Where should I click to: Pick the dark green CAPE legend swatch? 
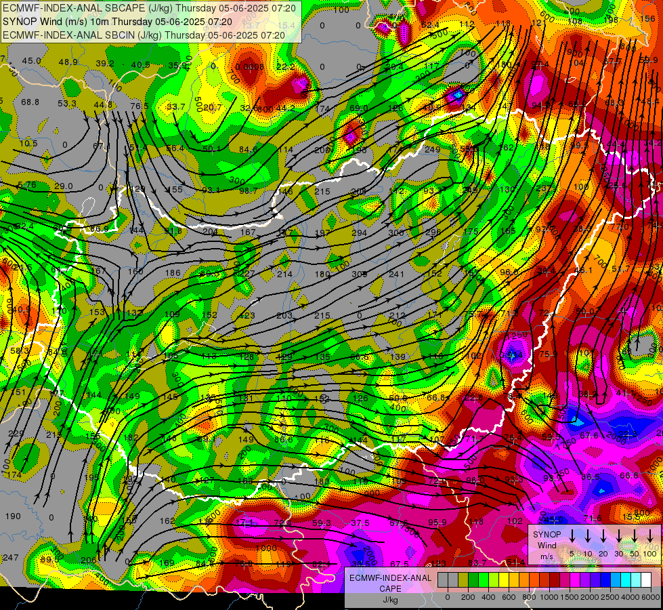pyautogui.click(x=473, y=579)
